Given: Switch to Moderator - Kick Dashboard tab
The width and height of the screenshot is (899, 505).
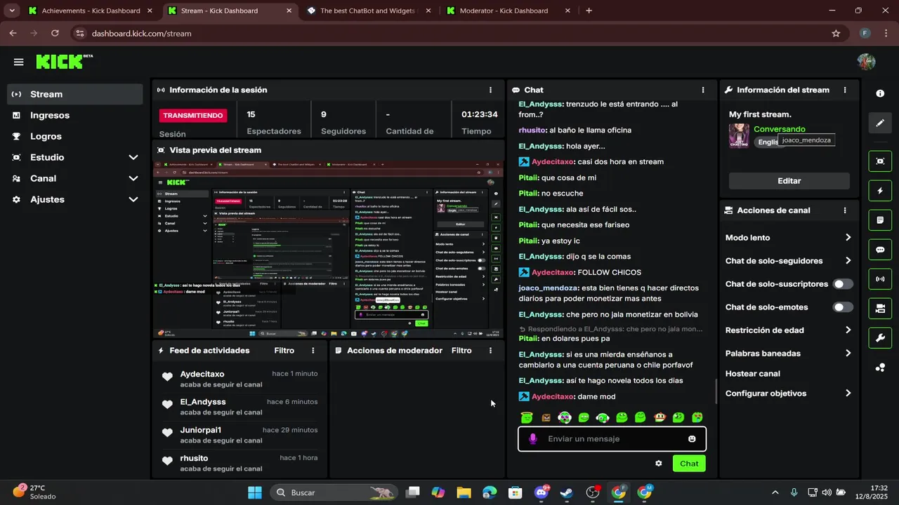Looking at the screenshot, I should pos(509,11).
